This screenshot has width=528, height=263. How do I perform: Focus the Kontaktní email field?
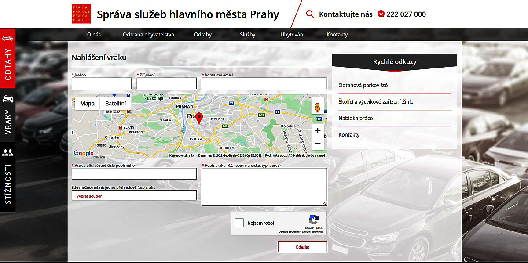[264, 83]
